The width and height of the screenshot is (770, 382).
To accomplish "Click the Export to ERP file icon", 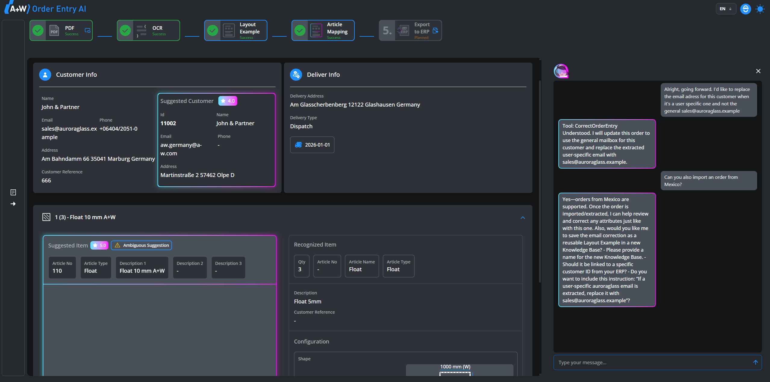I will point(435,30).
